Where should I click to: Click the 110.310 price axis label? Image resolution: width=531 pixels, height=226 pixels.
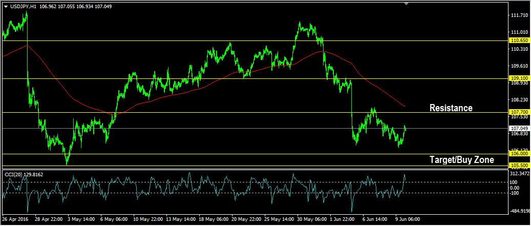coord(520,49)
